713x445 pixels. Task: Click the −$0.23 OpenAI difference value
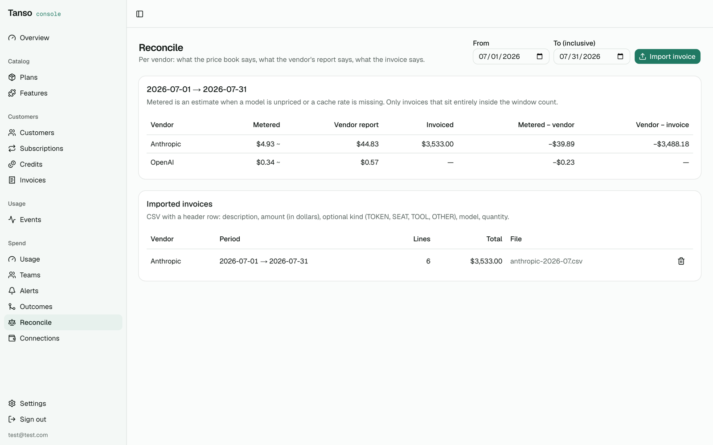pyautogui.click(x=564, y=162)
